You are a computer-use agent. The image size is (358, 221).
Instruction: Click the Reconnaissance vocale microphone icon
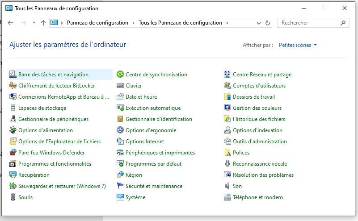pos(227,164)
